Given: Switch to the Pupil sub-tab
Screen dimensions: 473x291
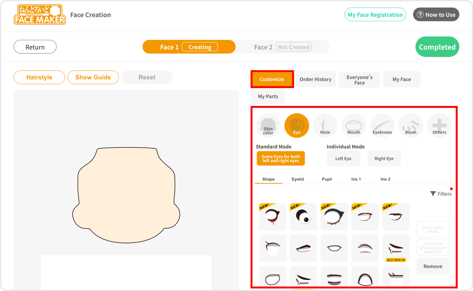Looking at the screenshot, I should coord(327,179).
